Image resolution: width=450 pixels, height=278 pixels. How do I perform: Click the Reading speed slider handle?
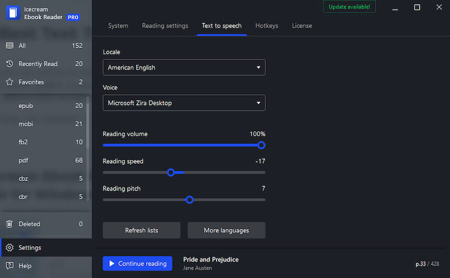[171, 173]
